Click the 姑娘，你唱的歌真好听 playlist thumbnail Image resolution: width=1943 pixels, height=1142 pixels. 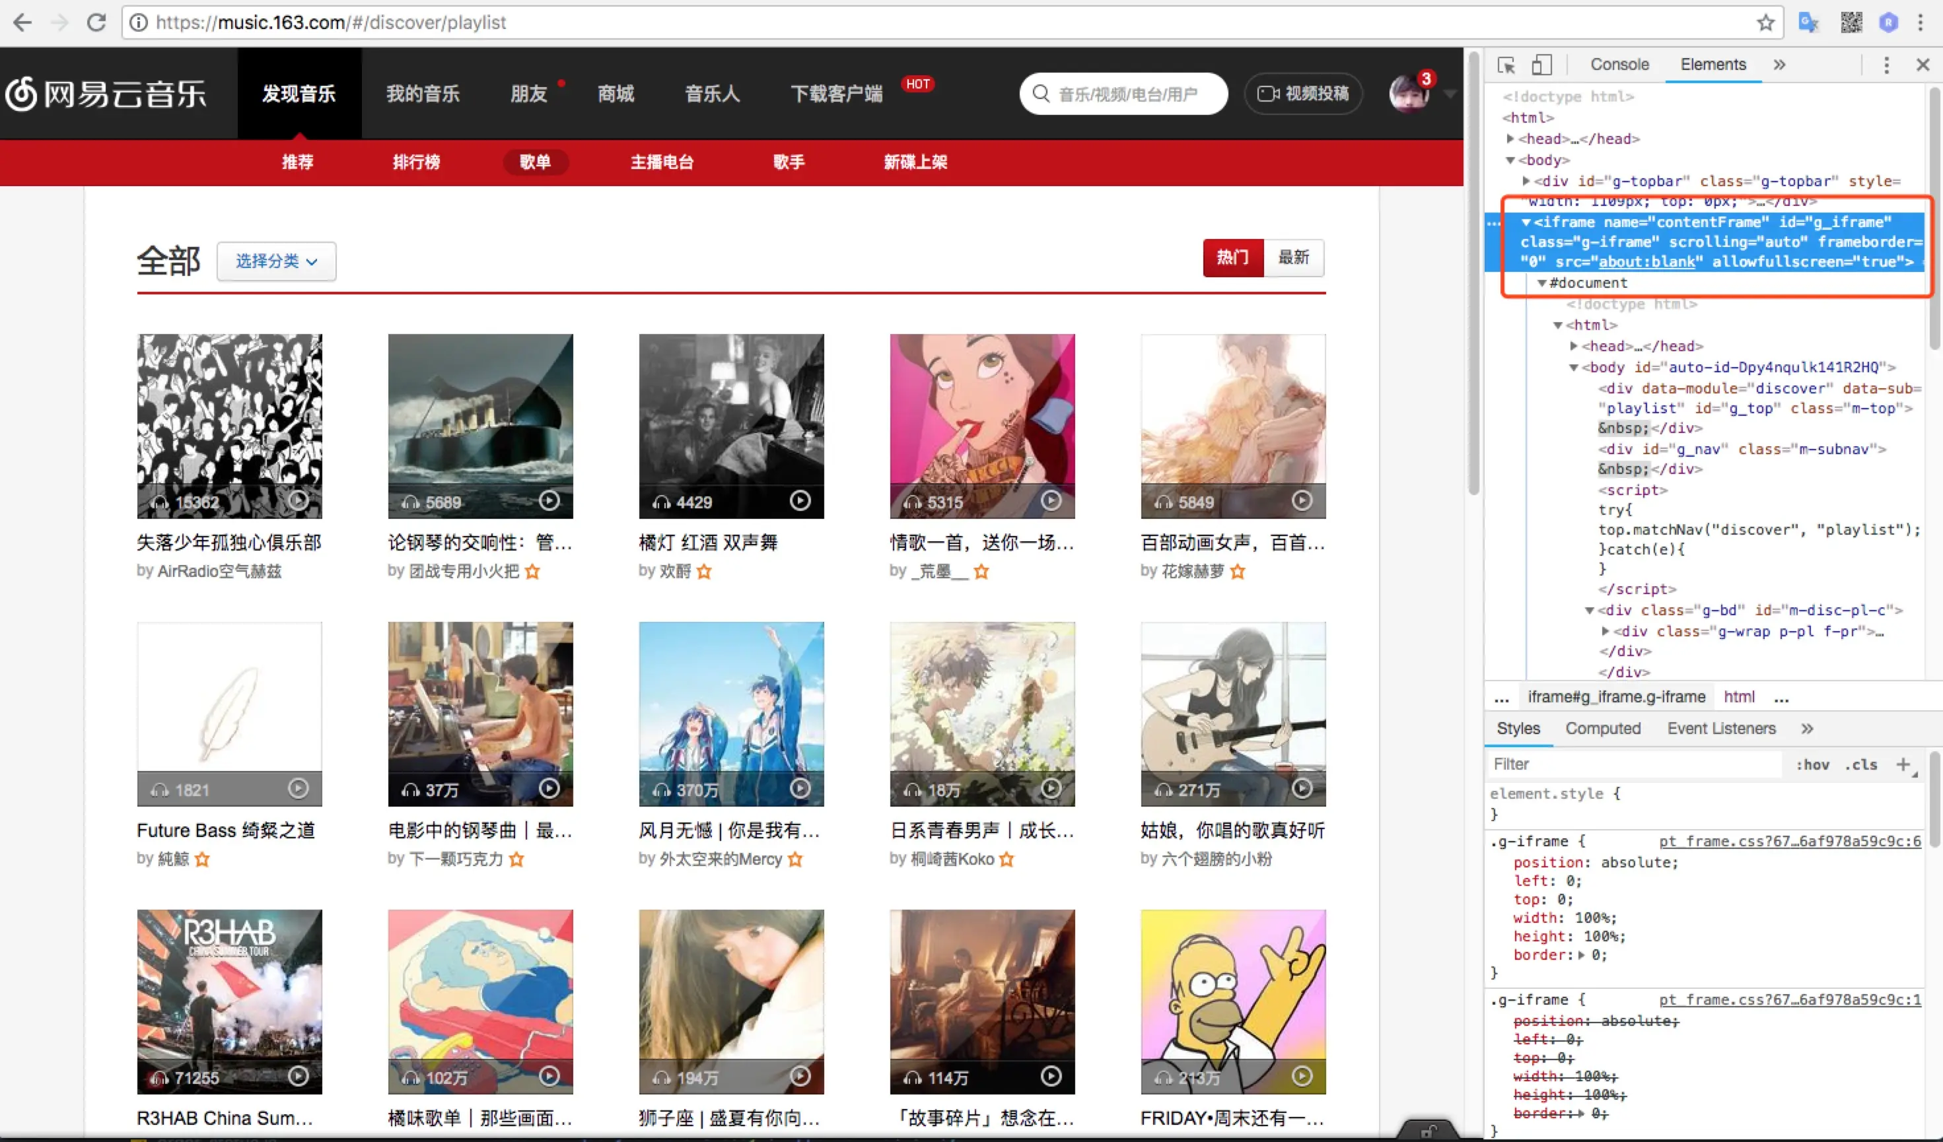click(x=1231, y=714)
